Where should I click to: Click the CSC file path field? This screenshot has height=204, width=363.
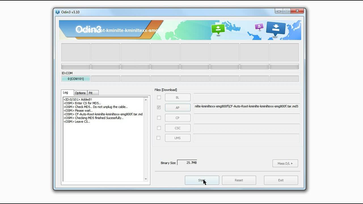tap(247, 128)
